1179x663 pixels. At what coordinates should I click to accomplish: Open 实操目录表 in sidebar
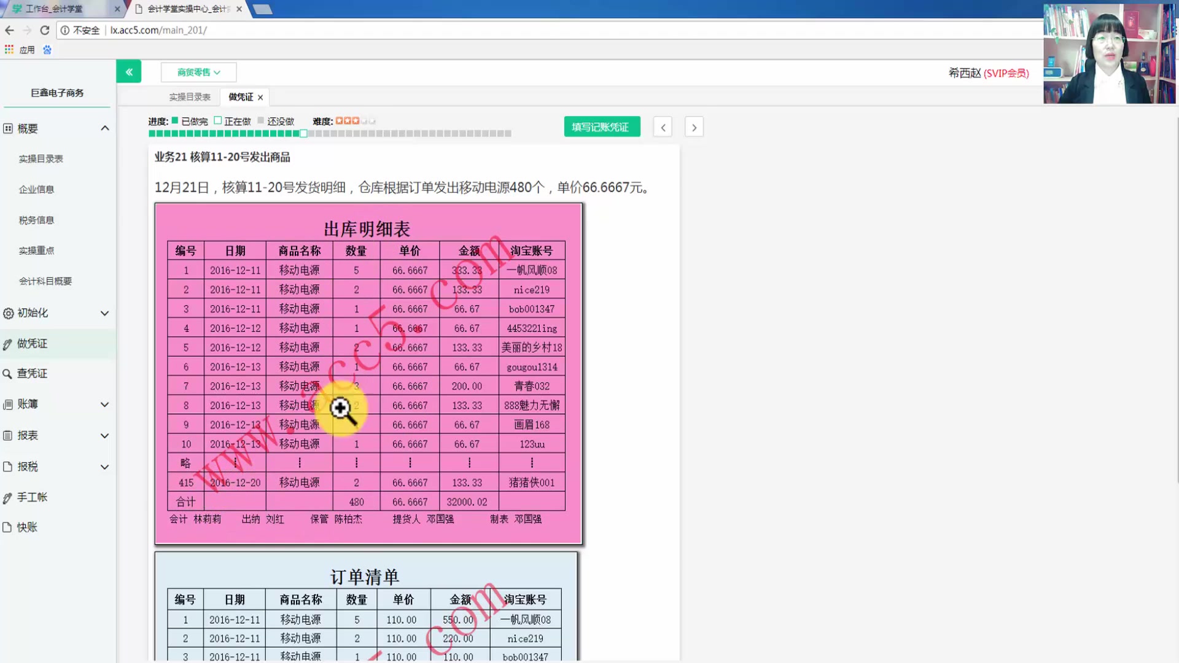coord(41,158)
